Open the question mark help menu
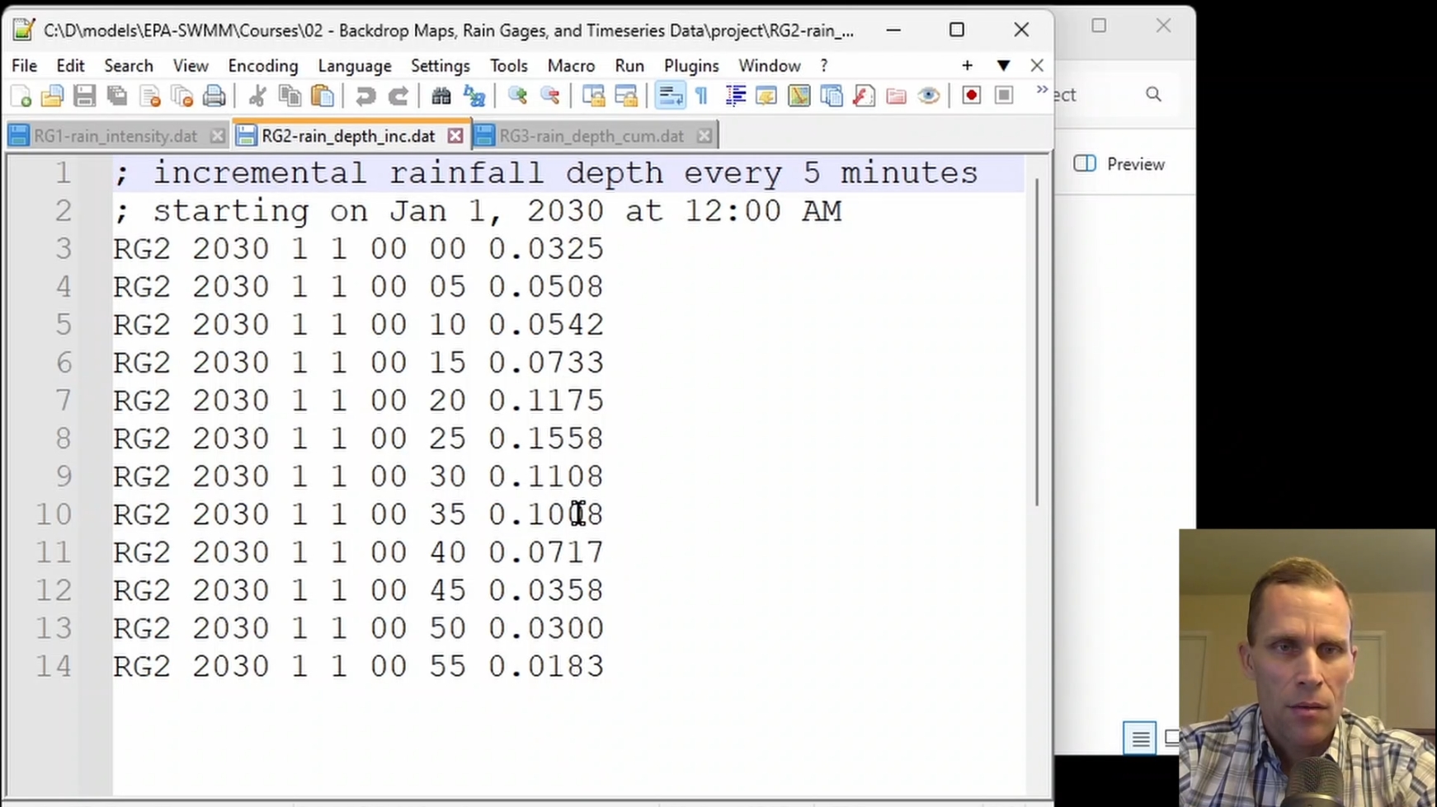 tap(823, 65)
